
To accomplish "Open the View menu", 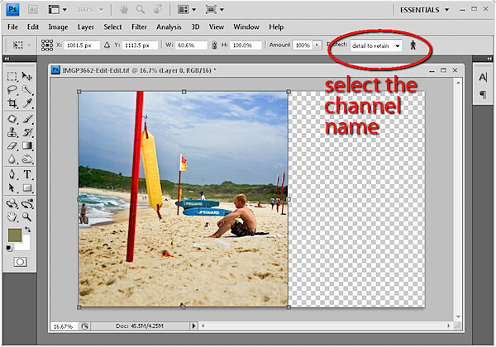I will click(217, 27).
